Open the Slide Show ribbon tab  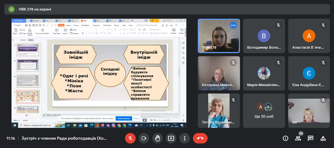pyautogui.click(x=107, y=25)
